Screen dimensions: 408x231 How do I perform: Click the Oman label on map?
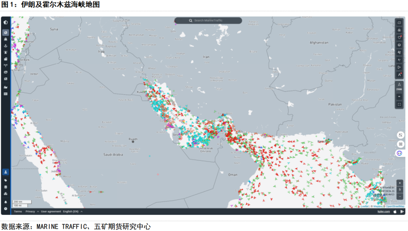tap(233, 175)
